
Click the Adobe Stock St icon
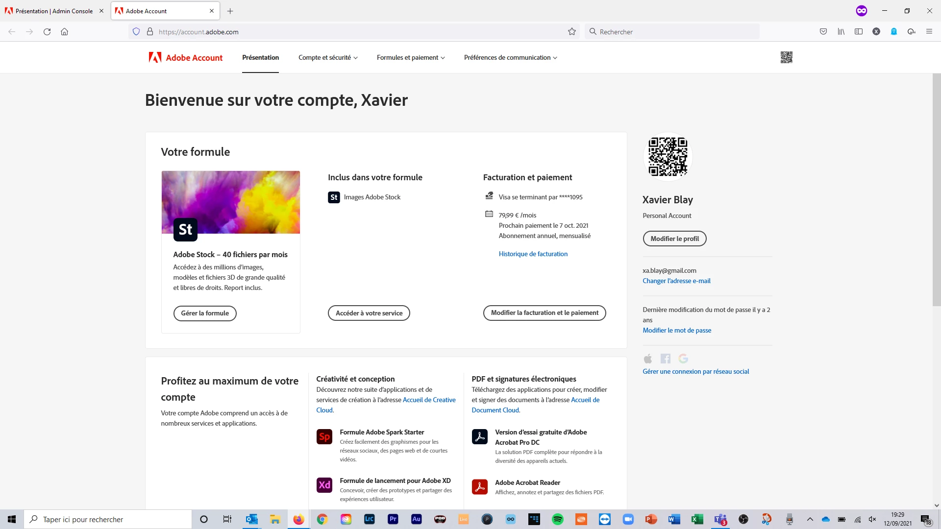[185, 230]
